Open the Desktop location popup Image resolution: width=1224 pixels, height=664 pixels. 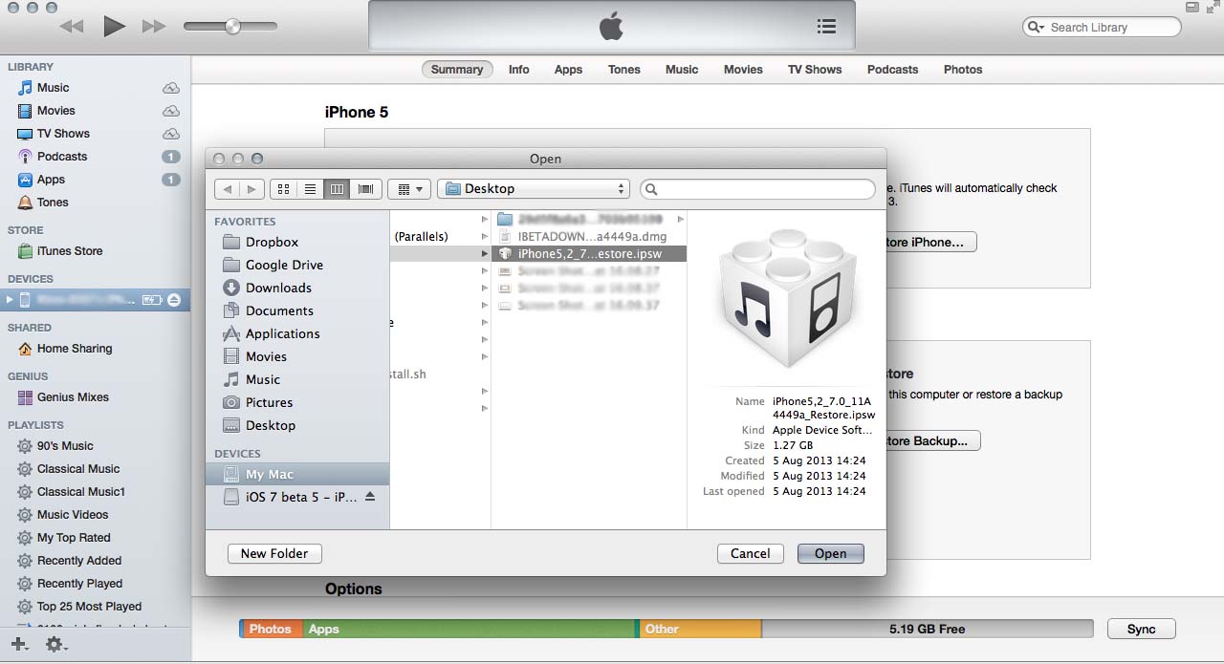pyautogui.click(x=533, y=189)
